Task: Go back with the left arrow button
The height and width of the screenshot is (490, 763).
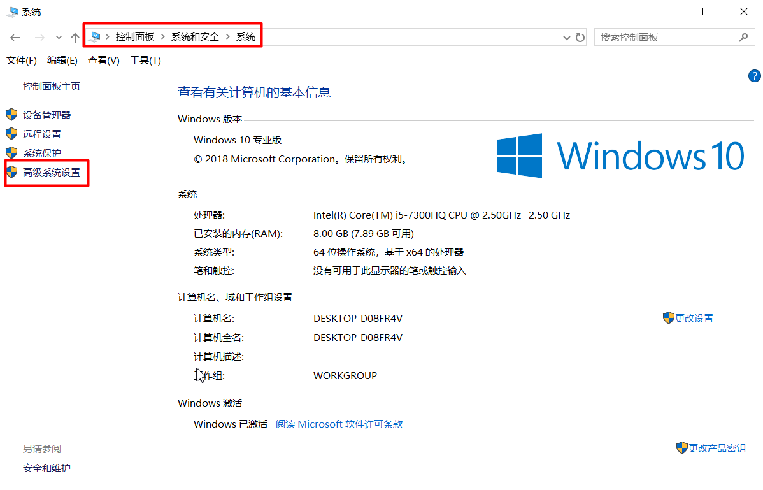Action: (x=15, y=38)
